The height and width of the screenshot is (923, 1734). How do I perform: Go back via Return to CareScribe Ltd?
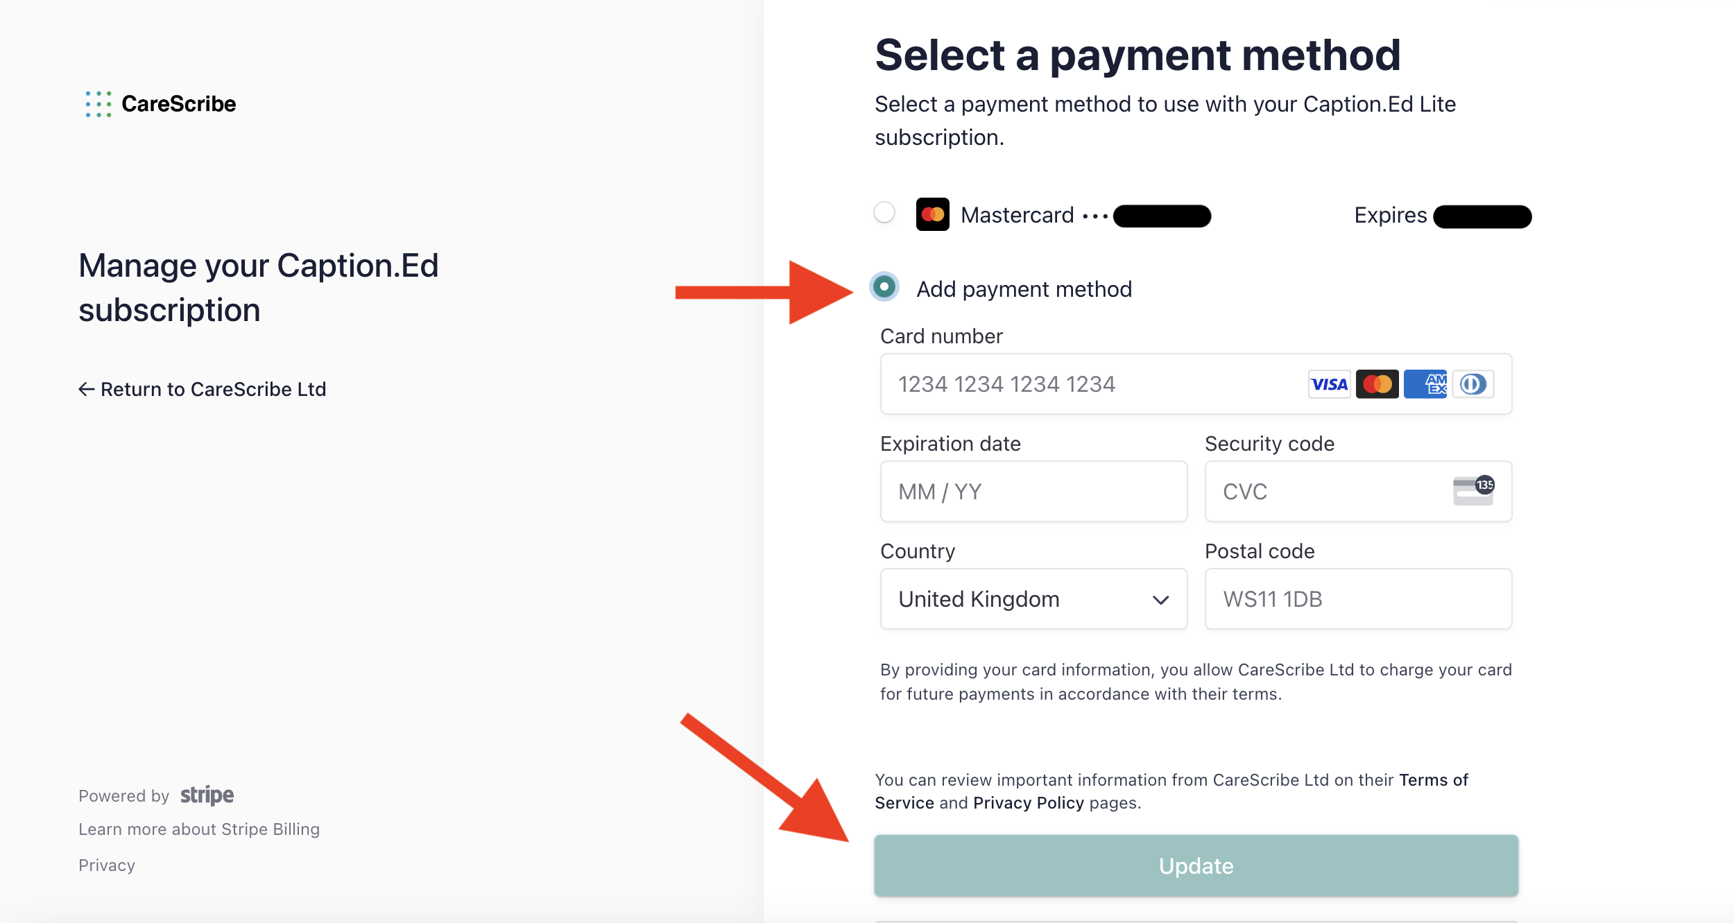[x=202, y=390]
